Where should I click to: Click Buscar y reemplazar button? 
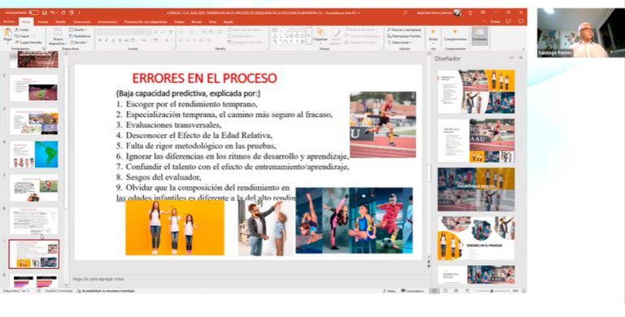click(x=404, y=30)
